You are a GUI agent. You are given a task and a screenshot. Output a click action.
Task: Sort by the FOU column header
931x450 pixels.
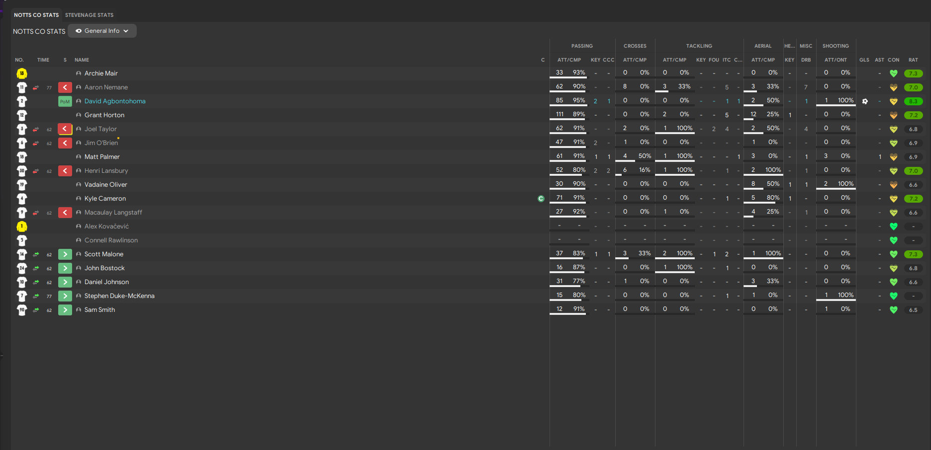pyautogui.click(x=714, y=60)
